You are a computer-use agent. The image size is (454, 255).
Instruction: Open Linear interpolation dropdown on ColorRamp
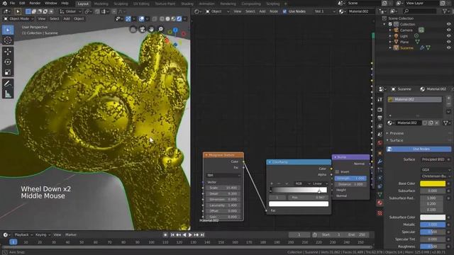(x=320, y=183)
